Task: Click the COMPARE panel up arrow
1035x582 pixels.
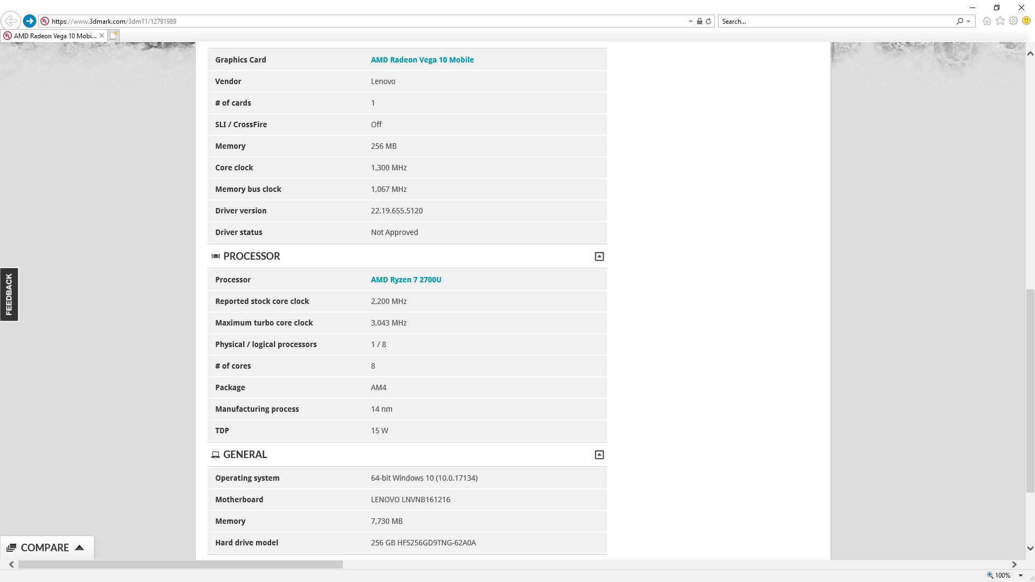Action: [79, 548]
